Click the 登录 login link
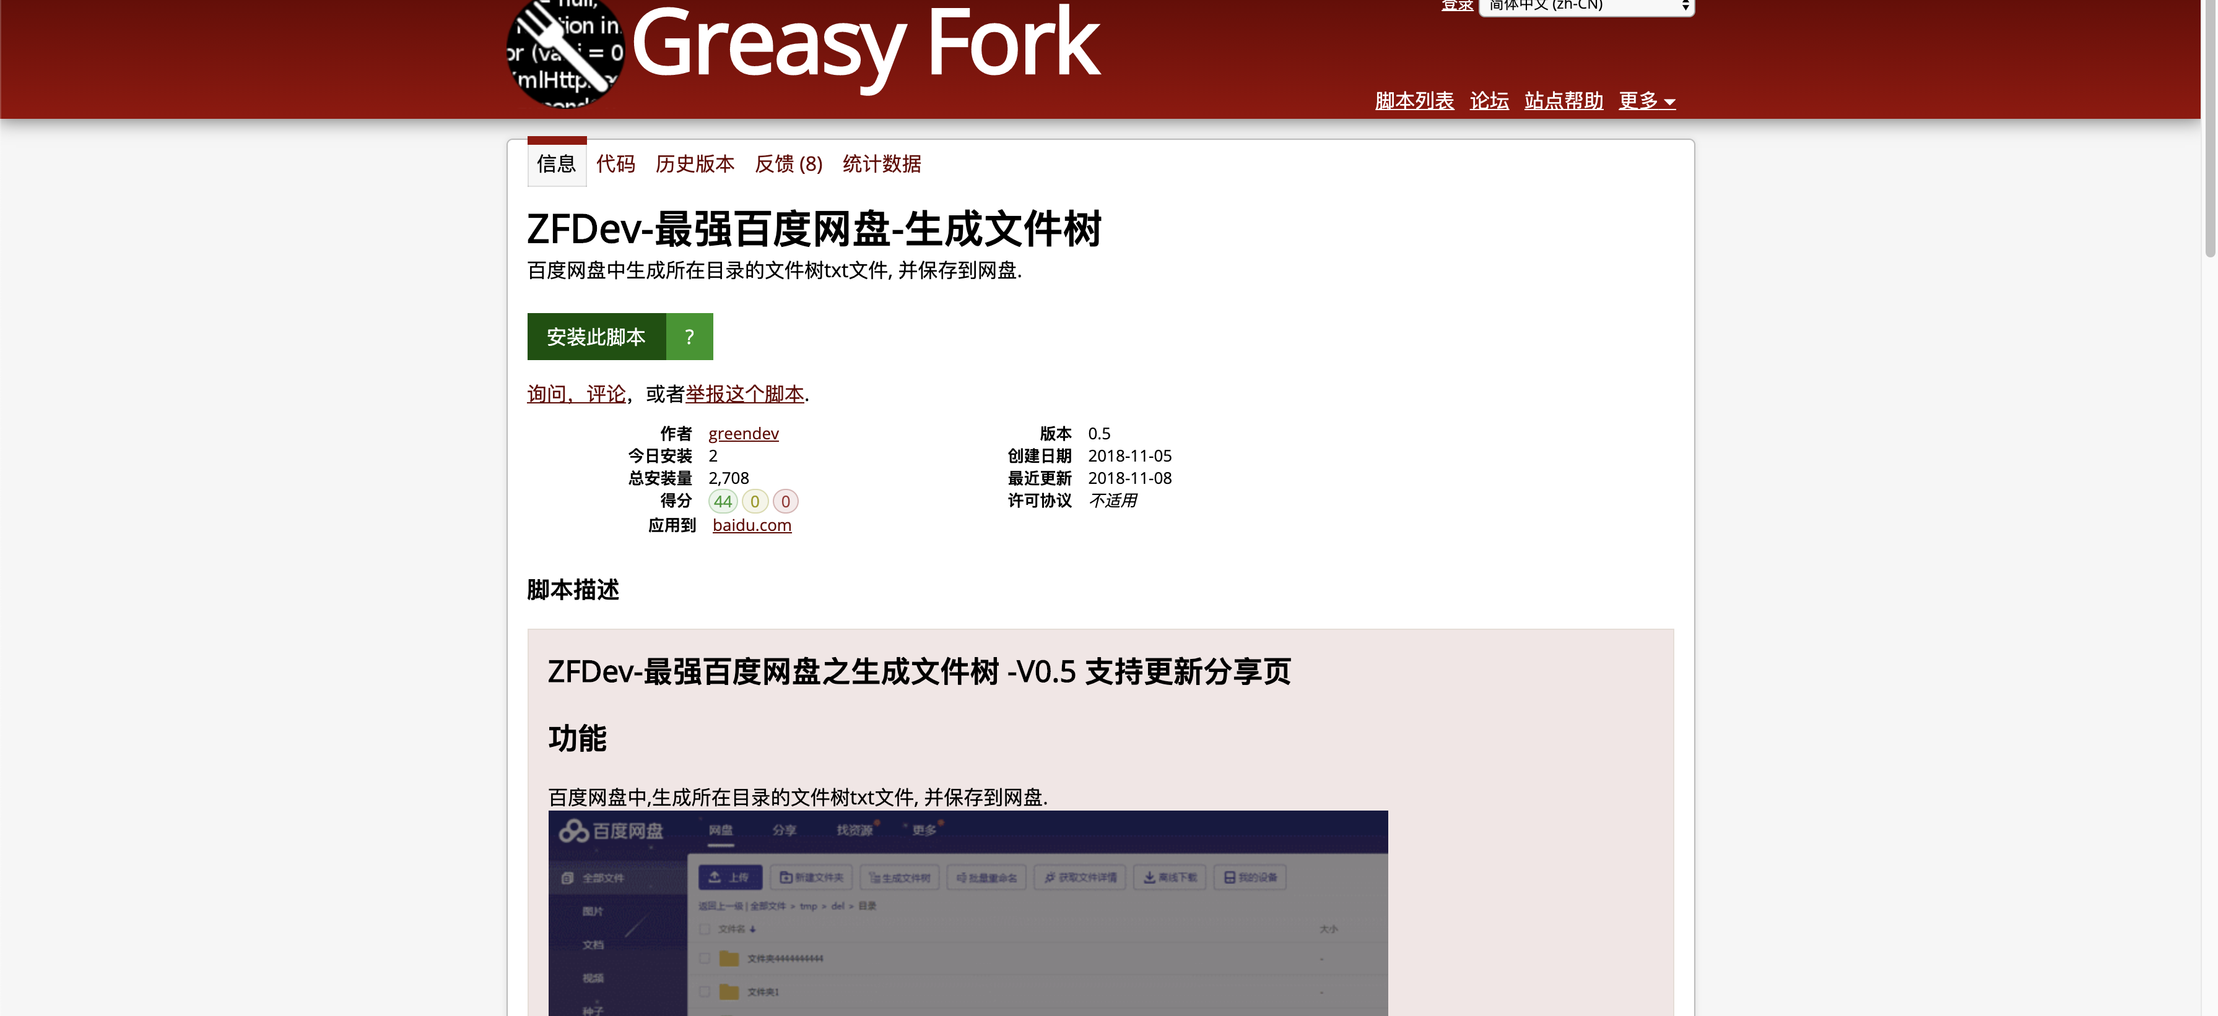 1457,6
